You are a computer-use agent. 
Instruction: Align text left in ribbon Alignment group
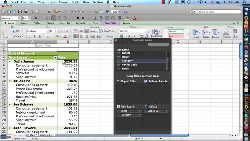coord(75,36)
